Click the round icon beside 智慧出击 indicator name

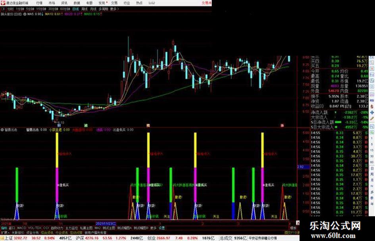coord(2,130)
